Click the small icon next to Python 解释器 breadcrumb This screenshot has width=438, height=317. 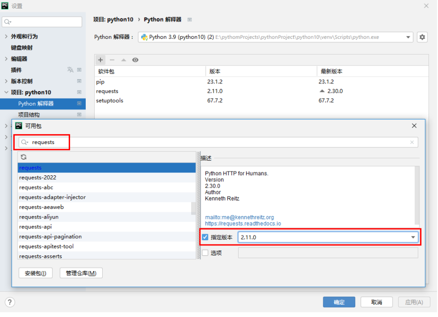point(190,19)
